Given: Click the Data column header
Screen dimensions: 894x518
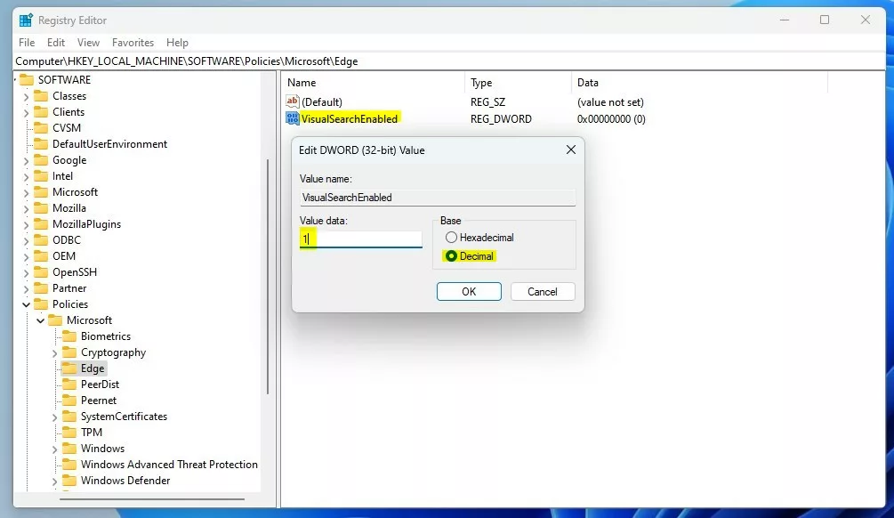Looking at the screenshot, I should [699, 83].
